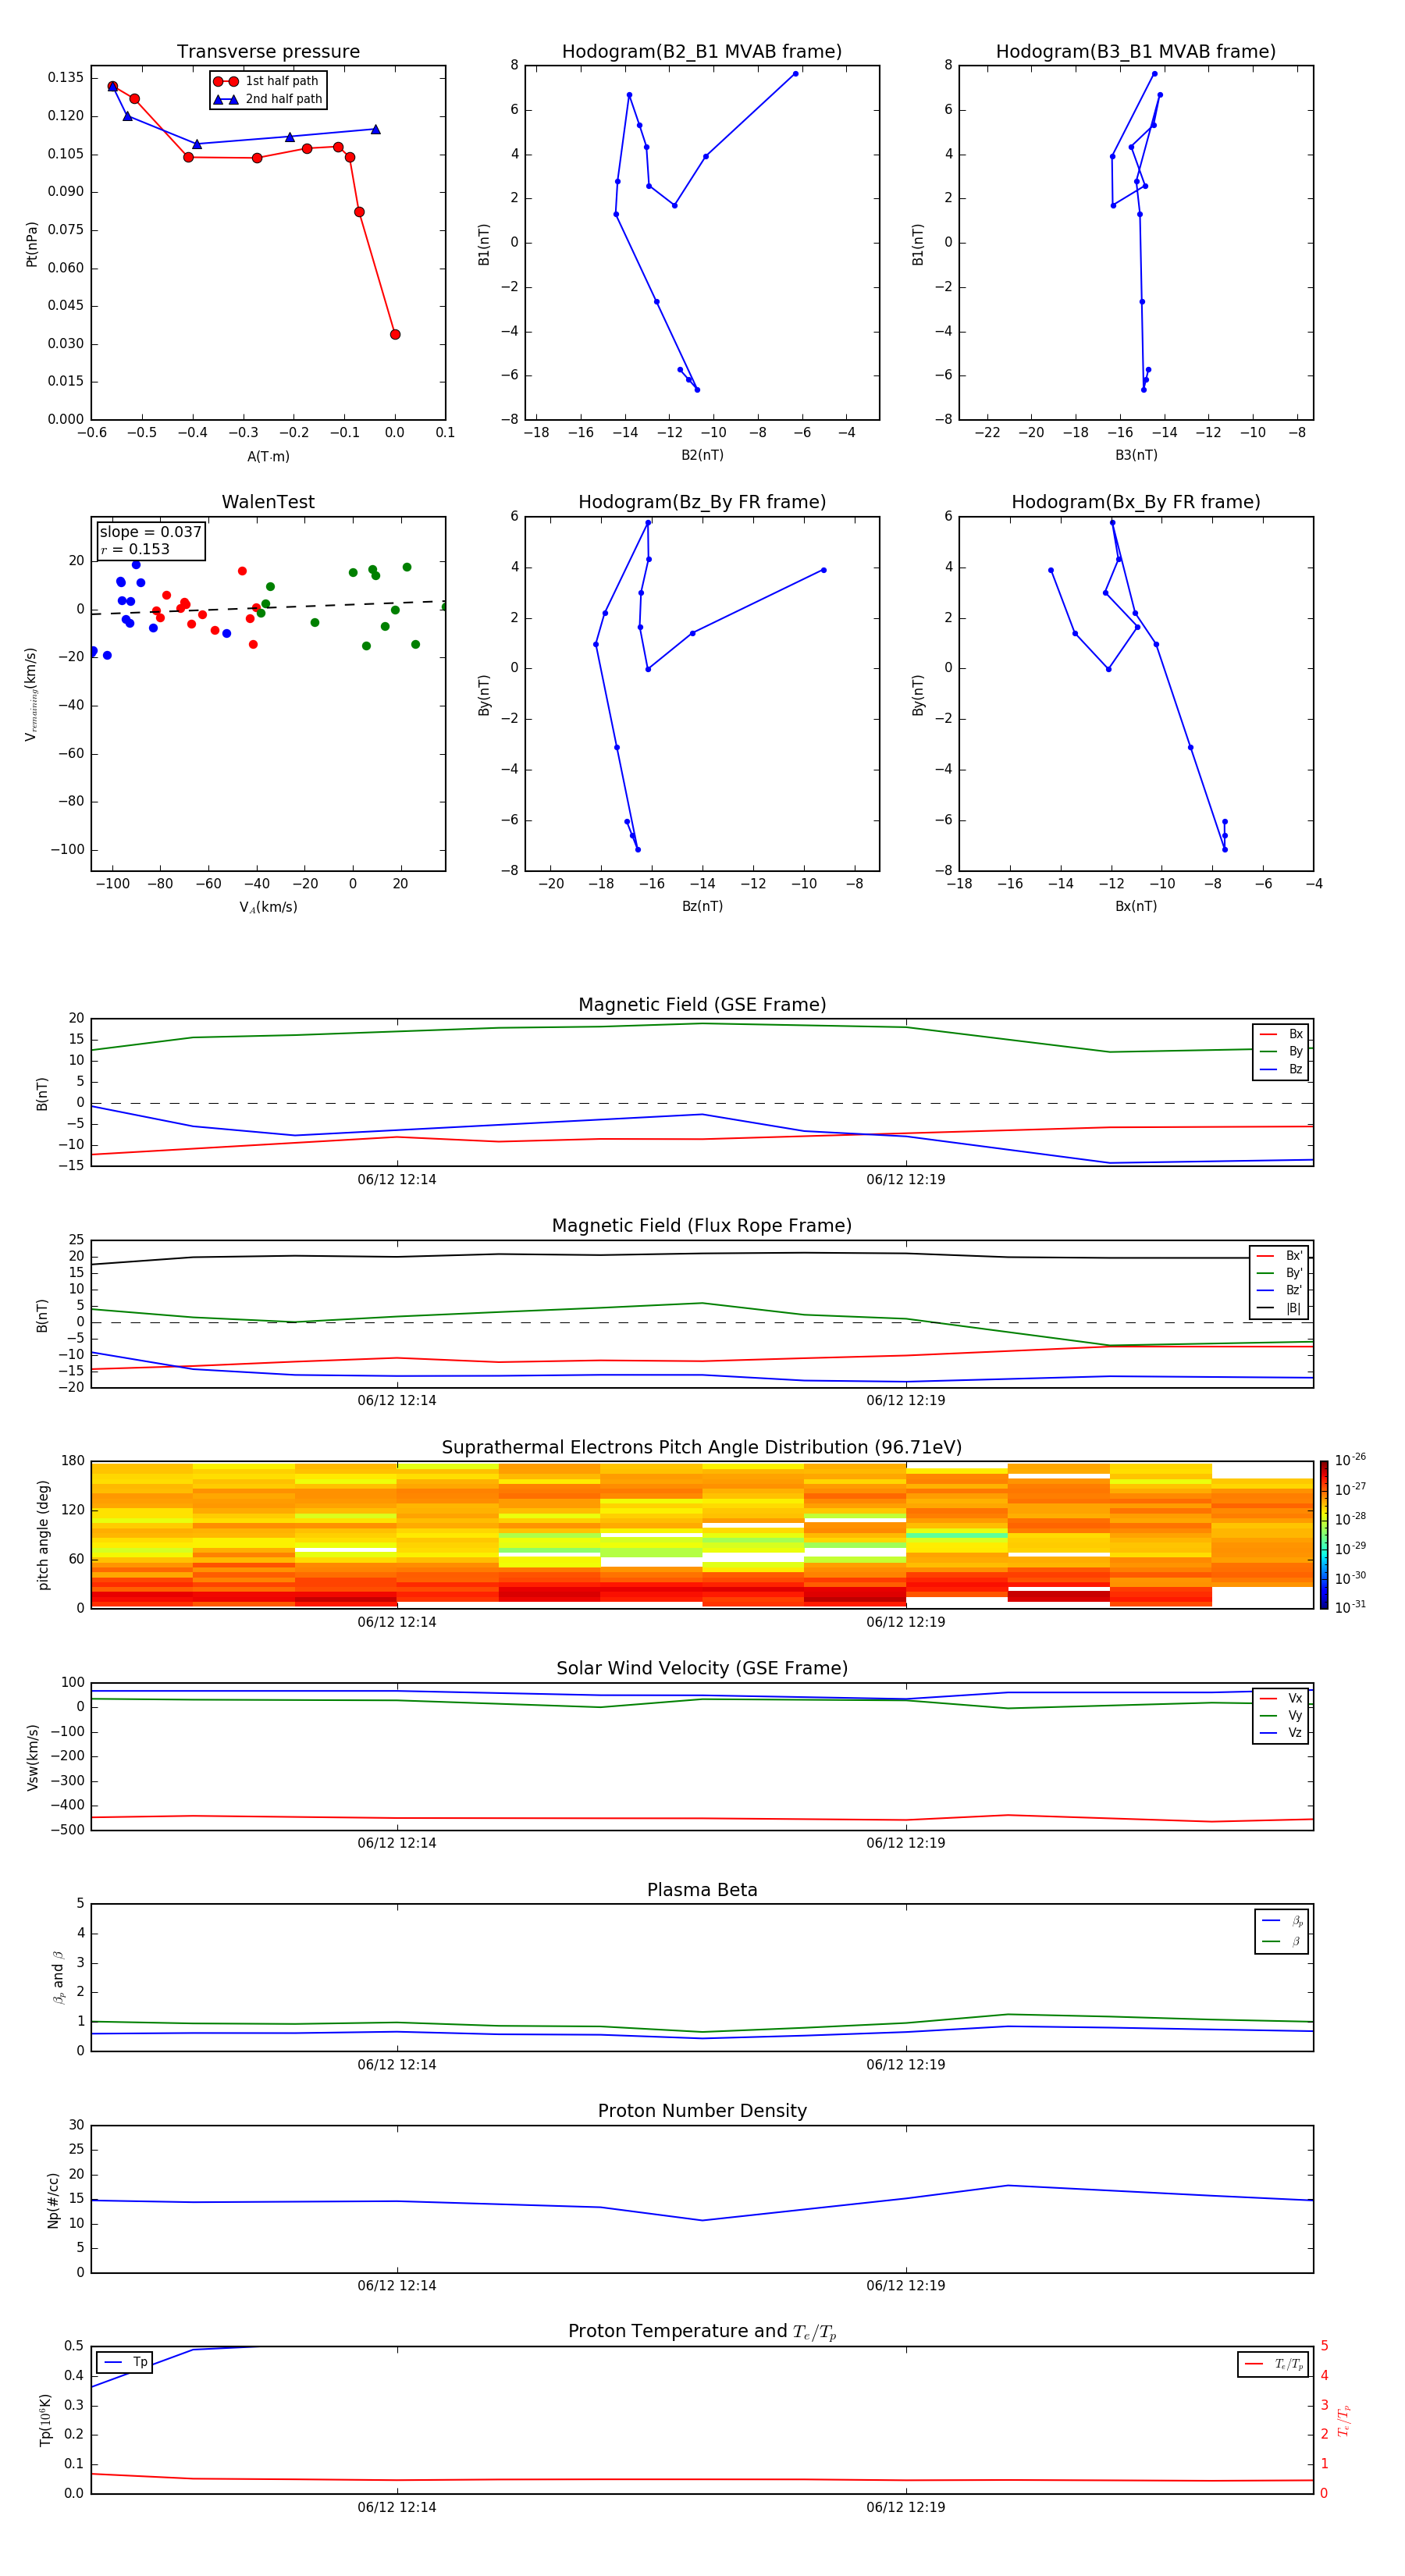Click 06/12 12:14 tick under GSE field panel
1405x2576 pixels.
pyautogui.click(x=397, y=1179)
